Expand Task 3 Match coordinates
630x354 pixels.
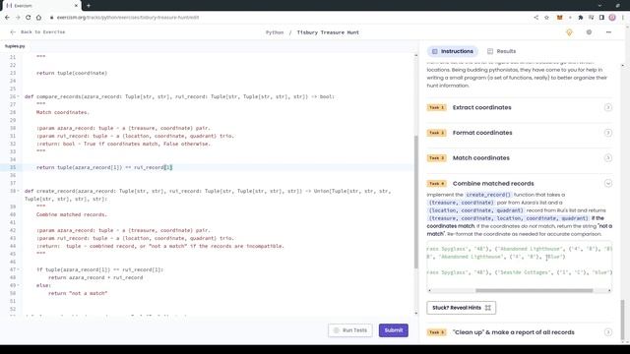(x=520, y=158)
